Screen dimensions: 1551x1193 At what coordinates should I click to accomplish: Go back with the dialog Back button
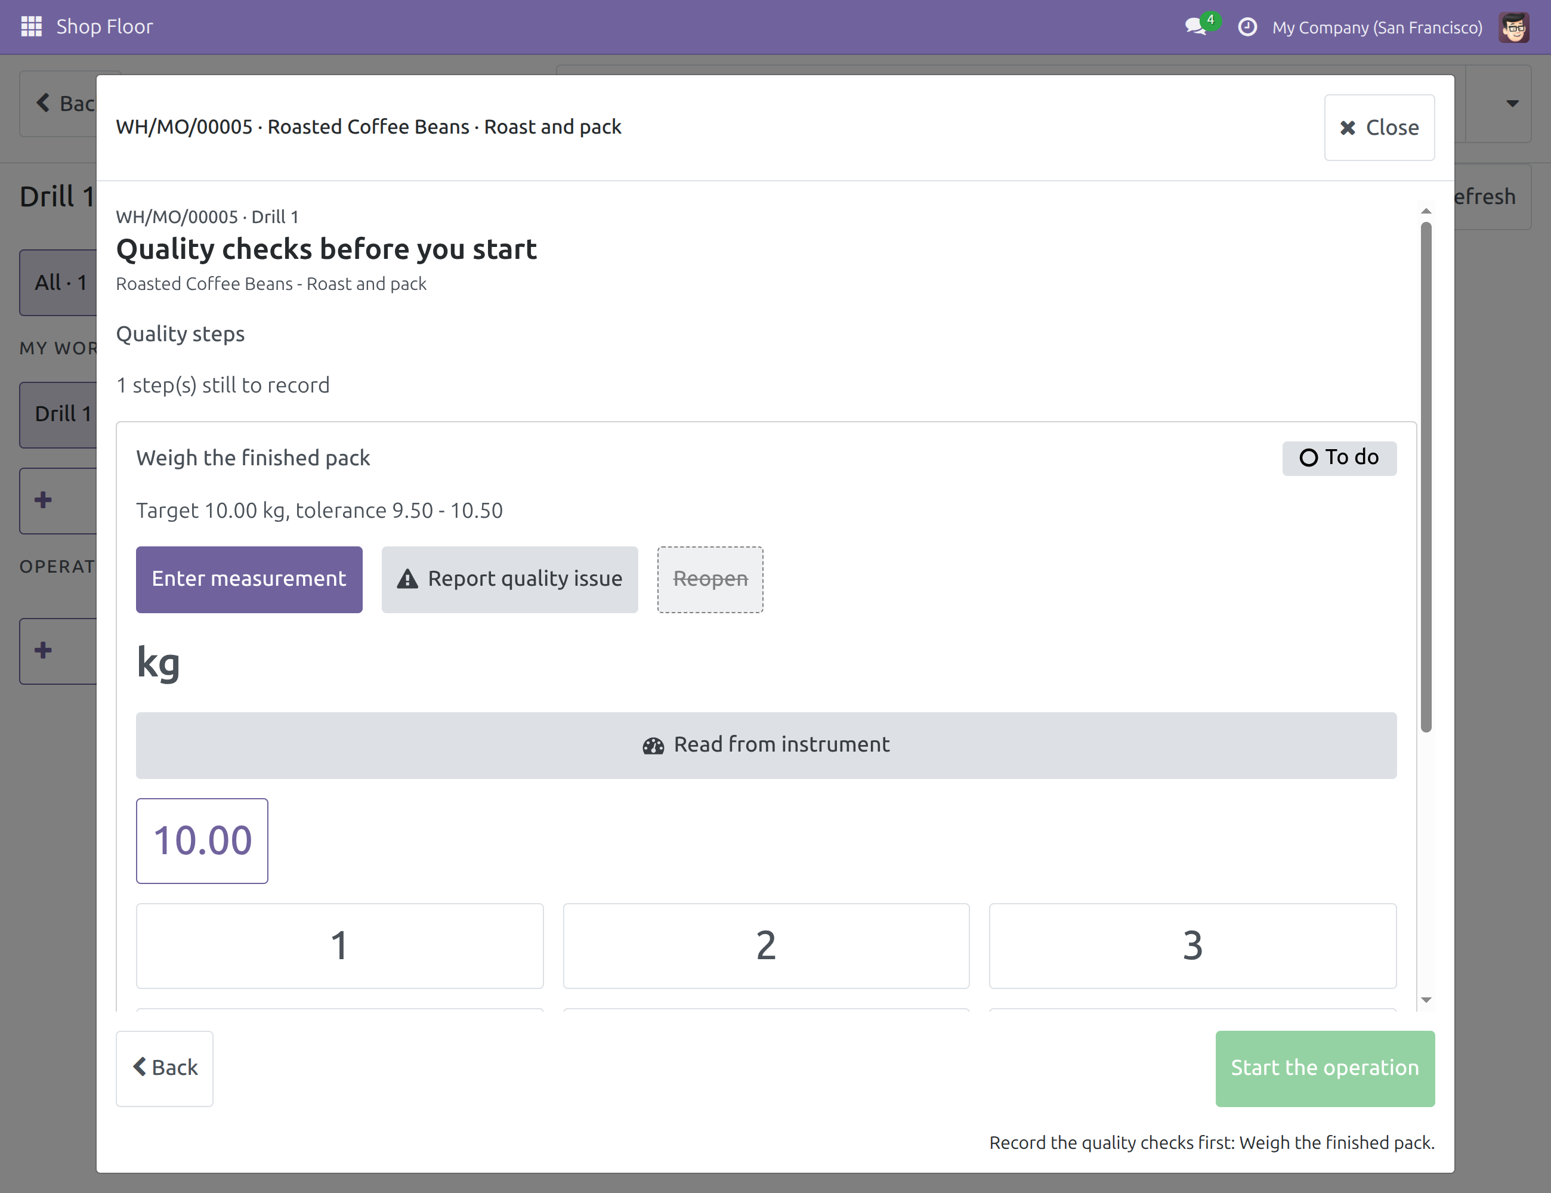tap(165, 1068)
